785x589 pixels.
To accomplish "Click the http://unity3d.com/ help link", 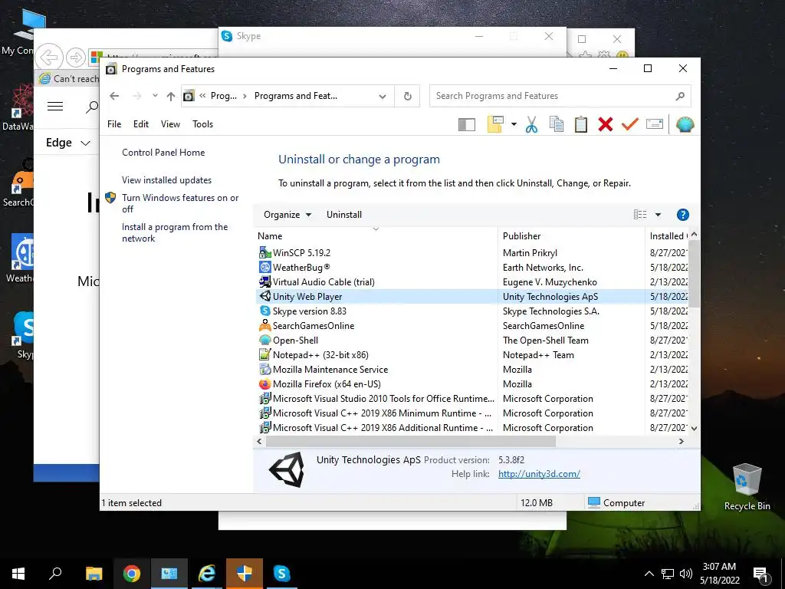I will [539, 474].
